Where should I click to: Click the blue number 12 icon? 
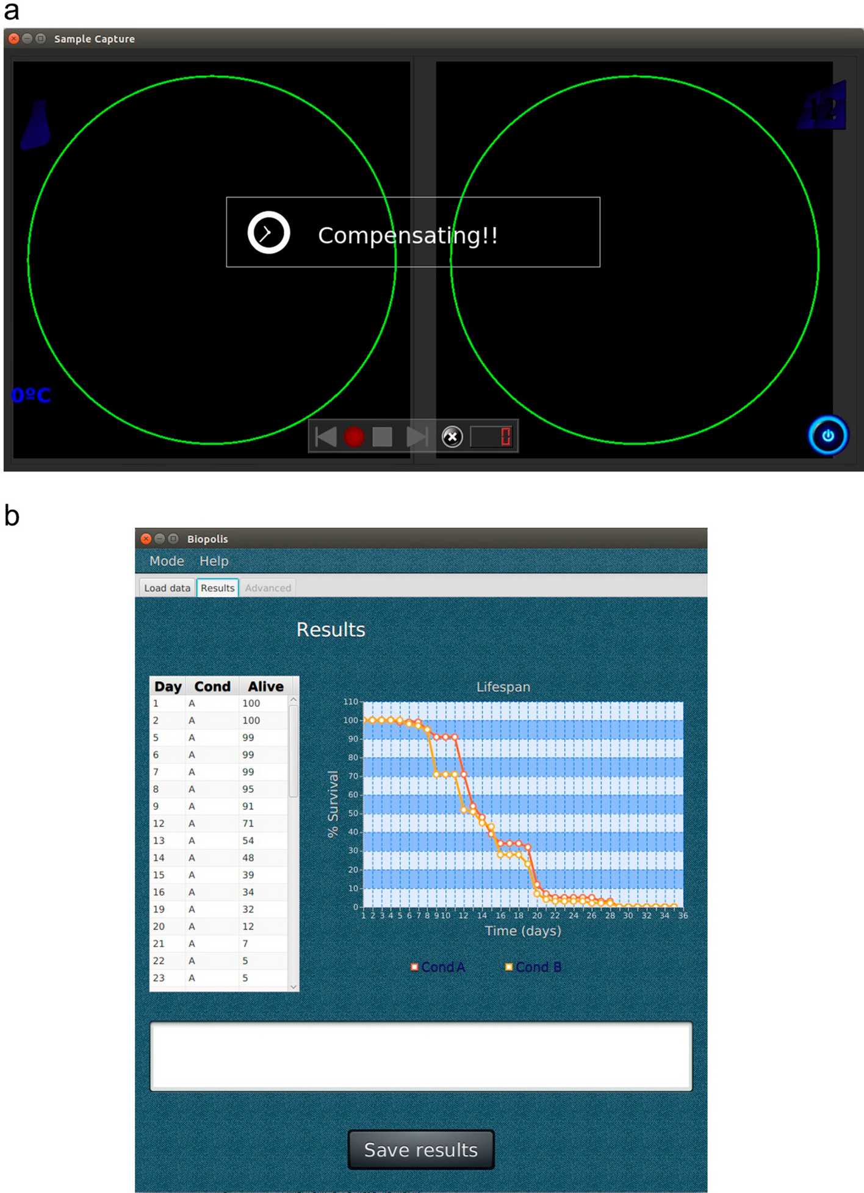[823, 106]
